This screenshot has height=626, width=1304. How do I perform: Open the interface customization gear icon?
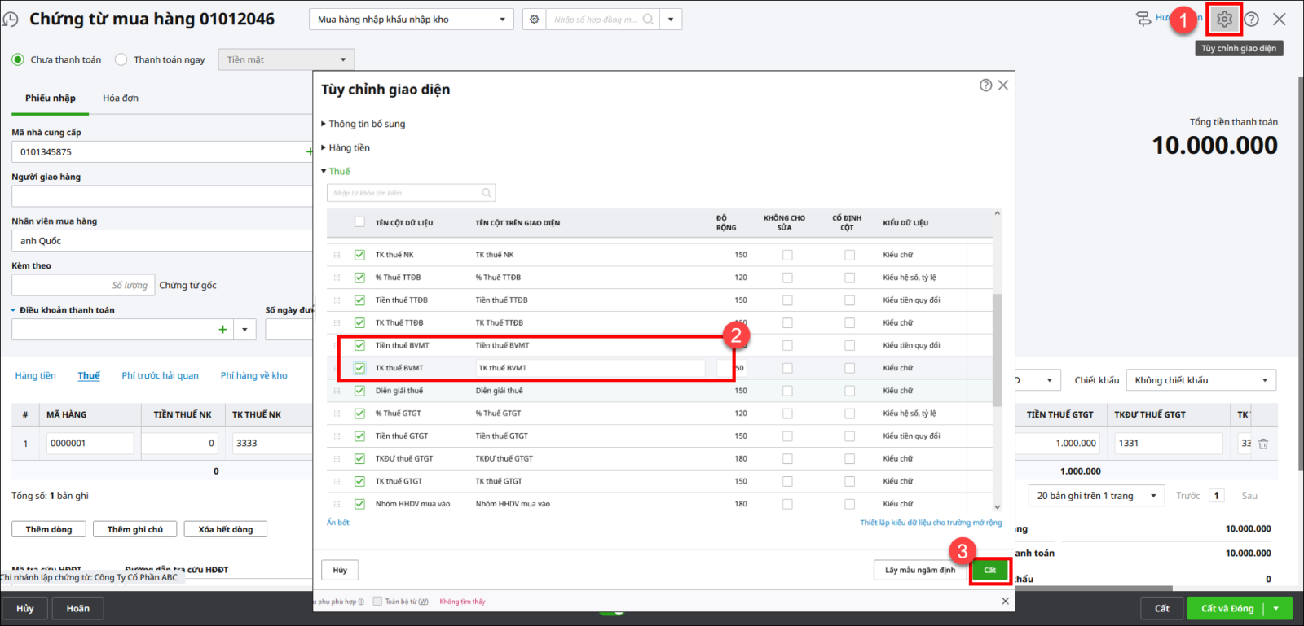coord(1224,19)
